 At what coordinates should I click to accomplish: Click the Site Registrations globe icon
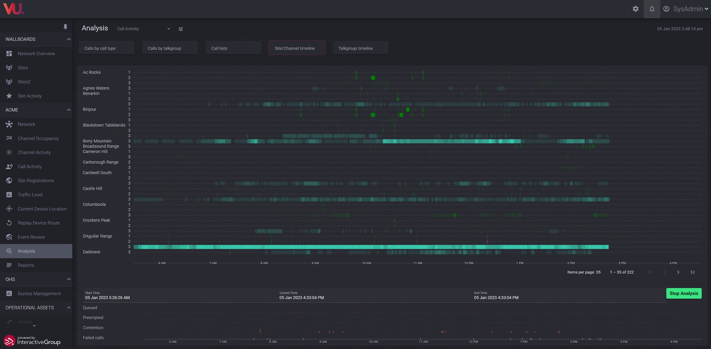point(9,180)
